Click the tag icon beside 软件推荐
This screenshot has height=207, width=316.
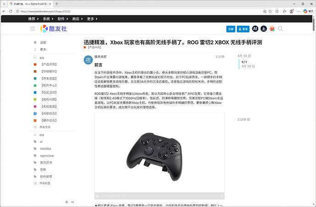(x=35, y=177)
